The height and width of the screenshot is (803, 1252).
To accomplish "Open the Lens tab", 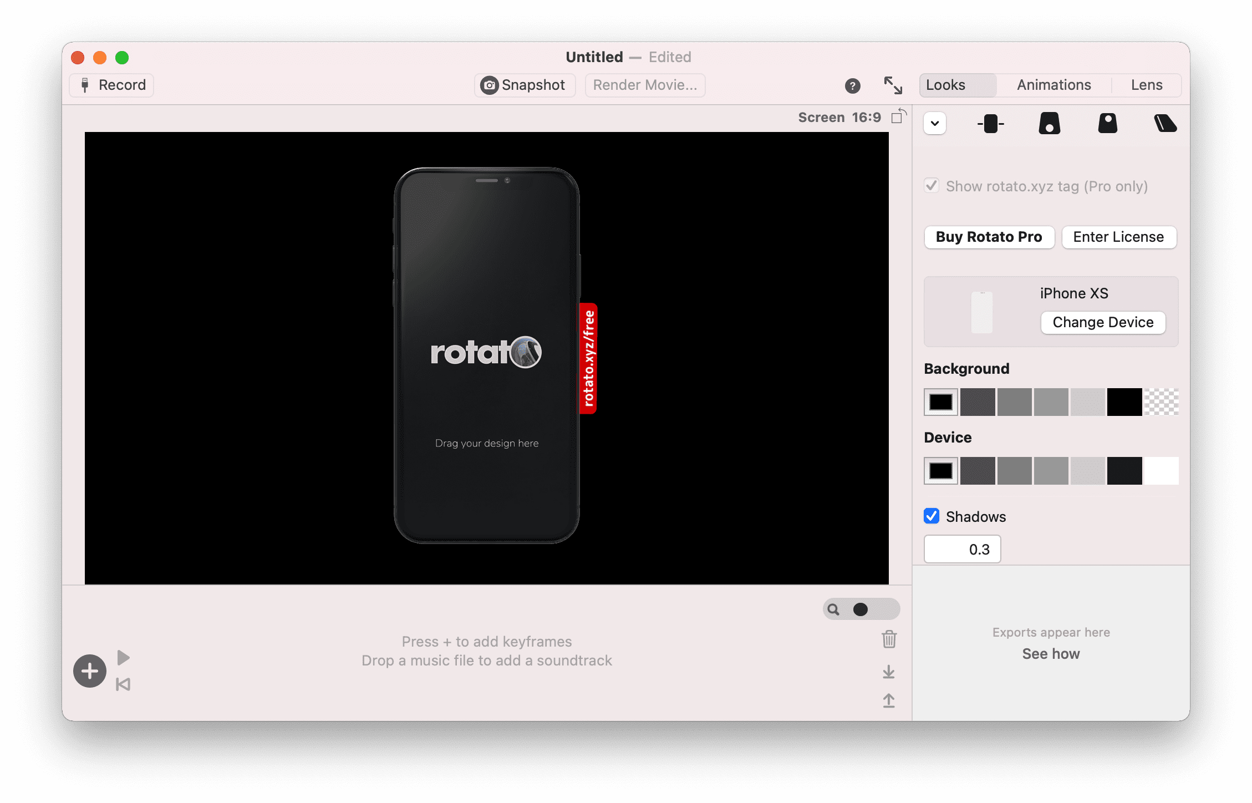I will pyautogui.click(x=1146, y=85).
